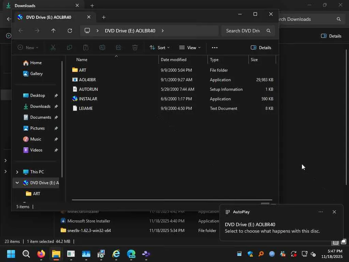Image resolution: width=349 pixels, height=262 pixels.
Task: Open Microsoft Edge Beta from the taskbar
Action: coord(131,254)
